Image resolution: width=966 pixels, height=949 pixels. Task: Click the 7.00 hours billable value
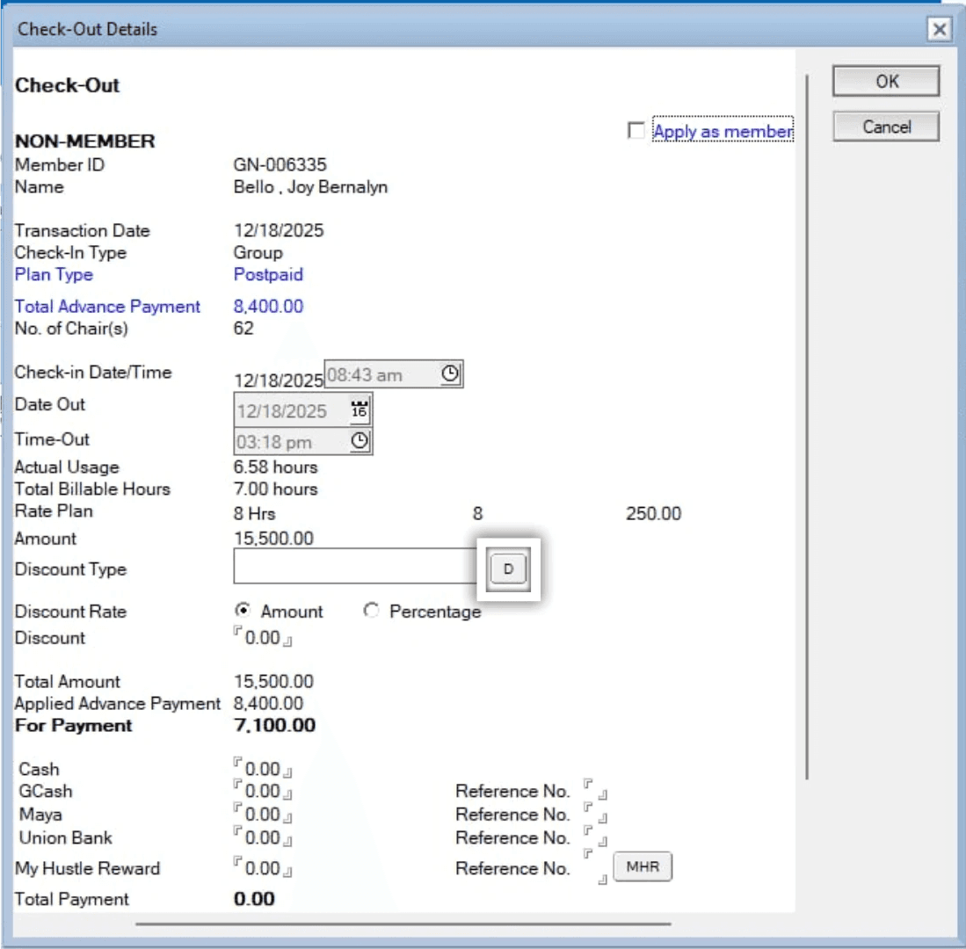pyautogui.click(x=275, y=489)
